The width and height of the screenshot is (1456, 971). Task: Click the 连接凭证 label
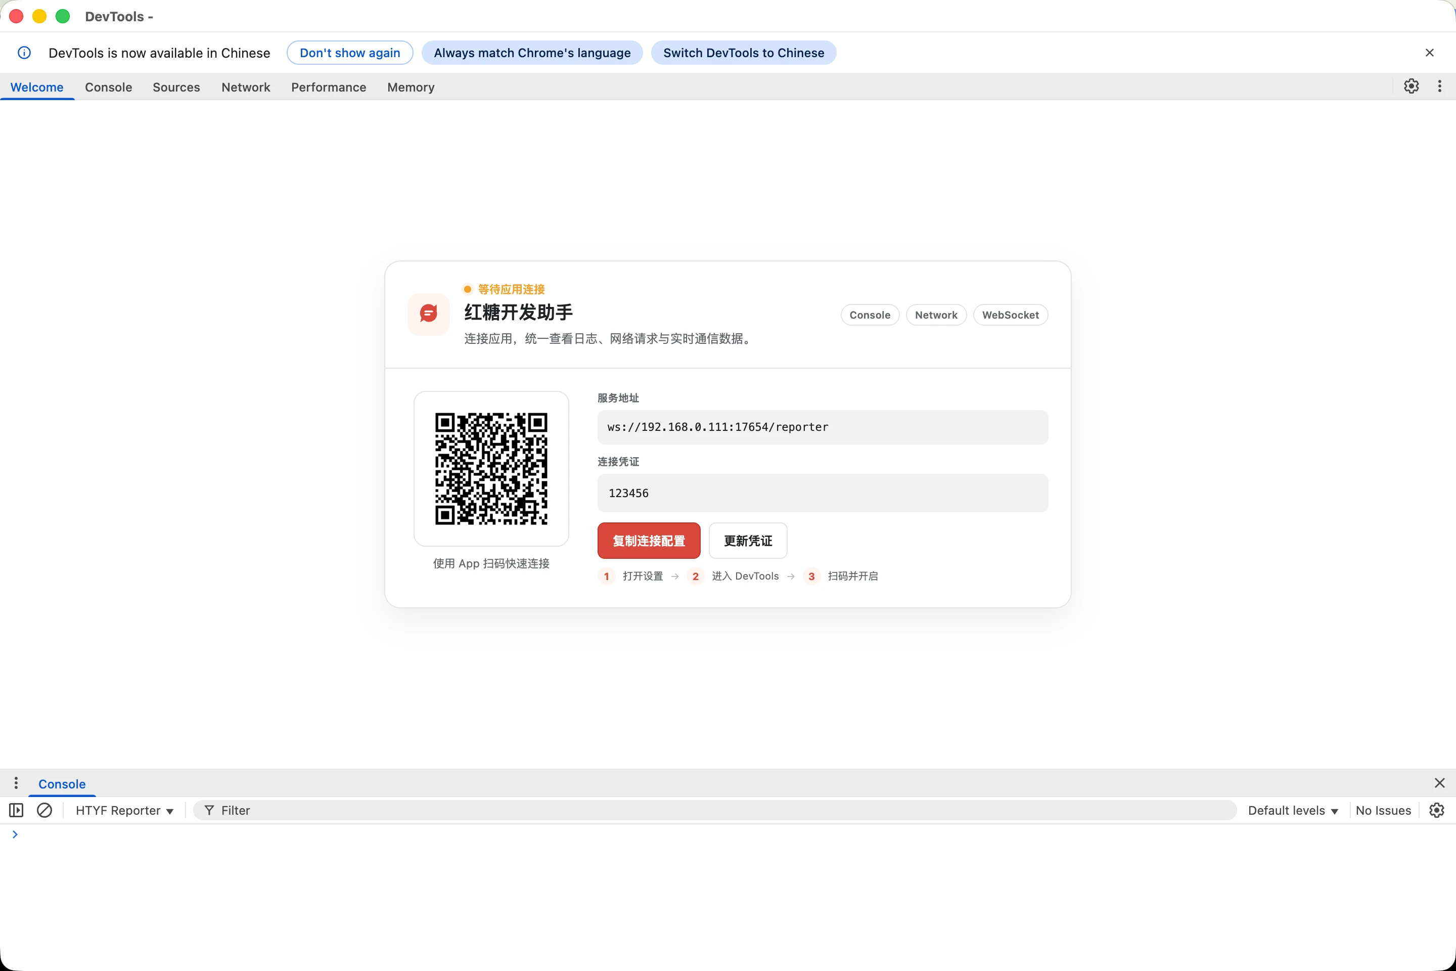[x=618, y=461]
